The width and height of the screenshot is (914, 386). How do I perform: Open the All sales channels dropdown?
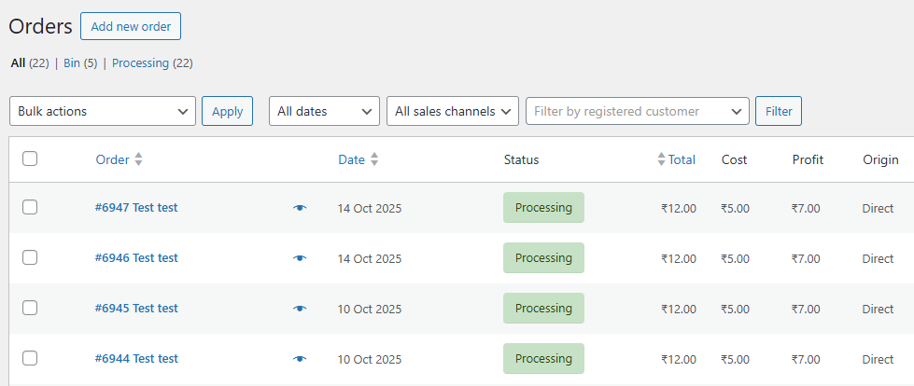click(453, 111)
